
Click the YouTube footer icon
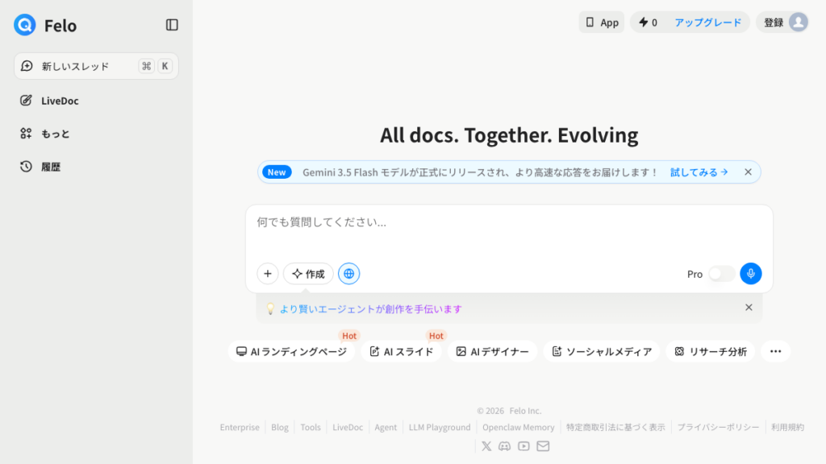[x=524, y=446]
